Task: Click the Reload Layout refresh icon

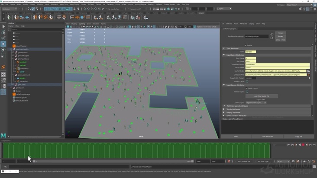Action: (x=247, y=92)
